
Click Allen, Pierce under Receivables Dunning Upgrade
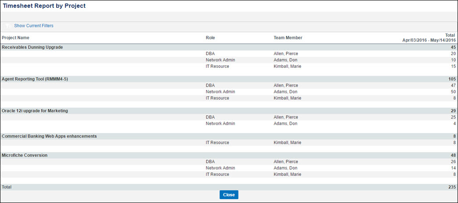tap(286, 54)
